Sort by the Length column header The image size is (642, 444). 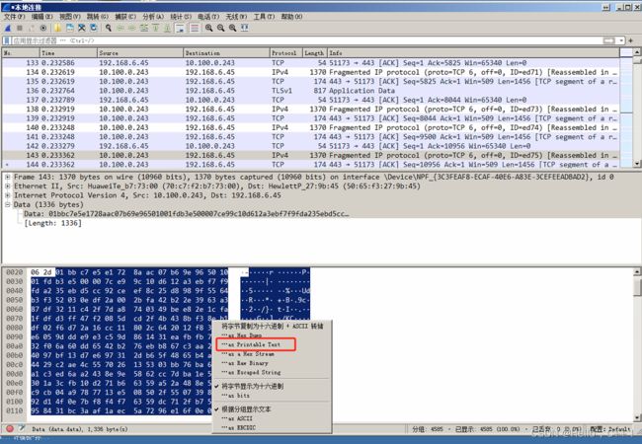pos(315,53)
